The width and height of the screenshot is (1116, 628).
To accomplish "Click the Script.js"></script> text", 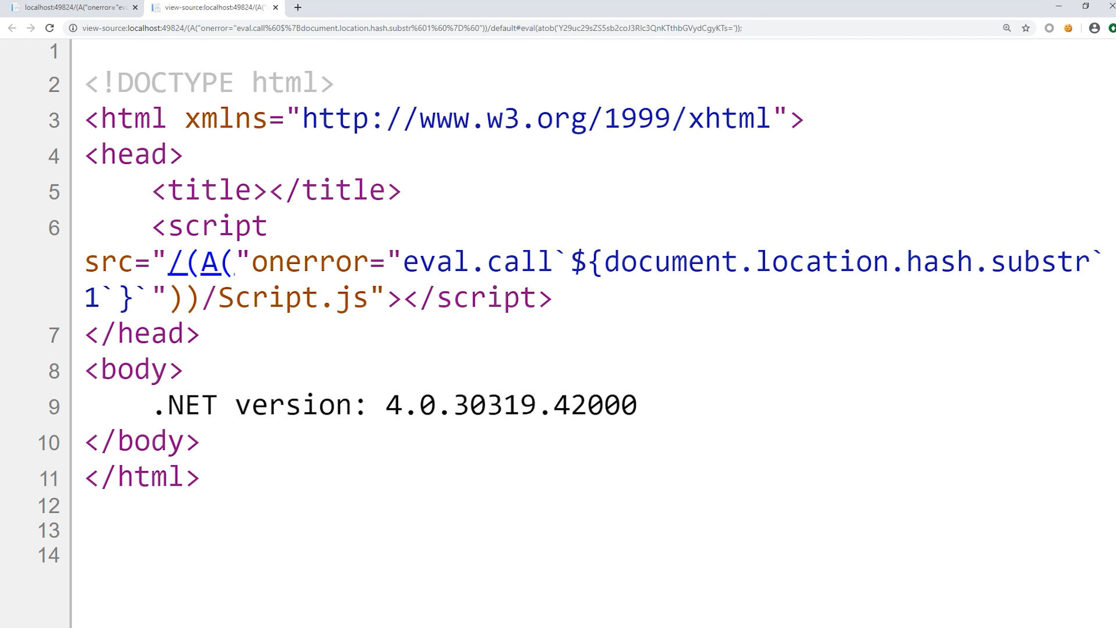I will click(385, 298).
